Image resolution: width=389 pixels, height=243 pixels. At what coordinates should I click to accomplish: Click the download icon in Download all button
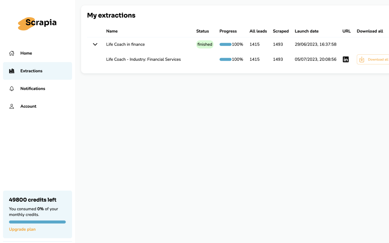[x=362, y=60]
